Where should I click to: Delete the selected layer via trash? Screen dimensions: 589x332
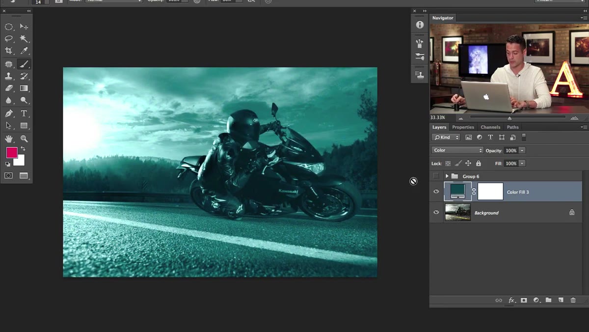point(573,300)
